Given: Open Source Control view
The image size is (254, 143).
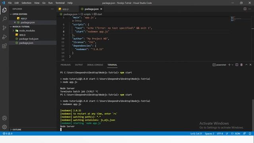Looking at the screenshot, I should coord(4,28).
